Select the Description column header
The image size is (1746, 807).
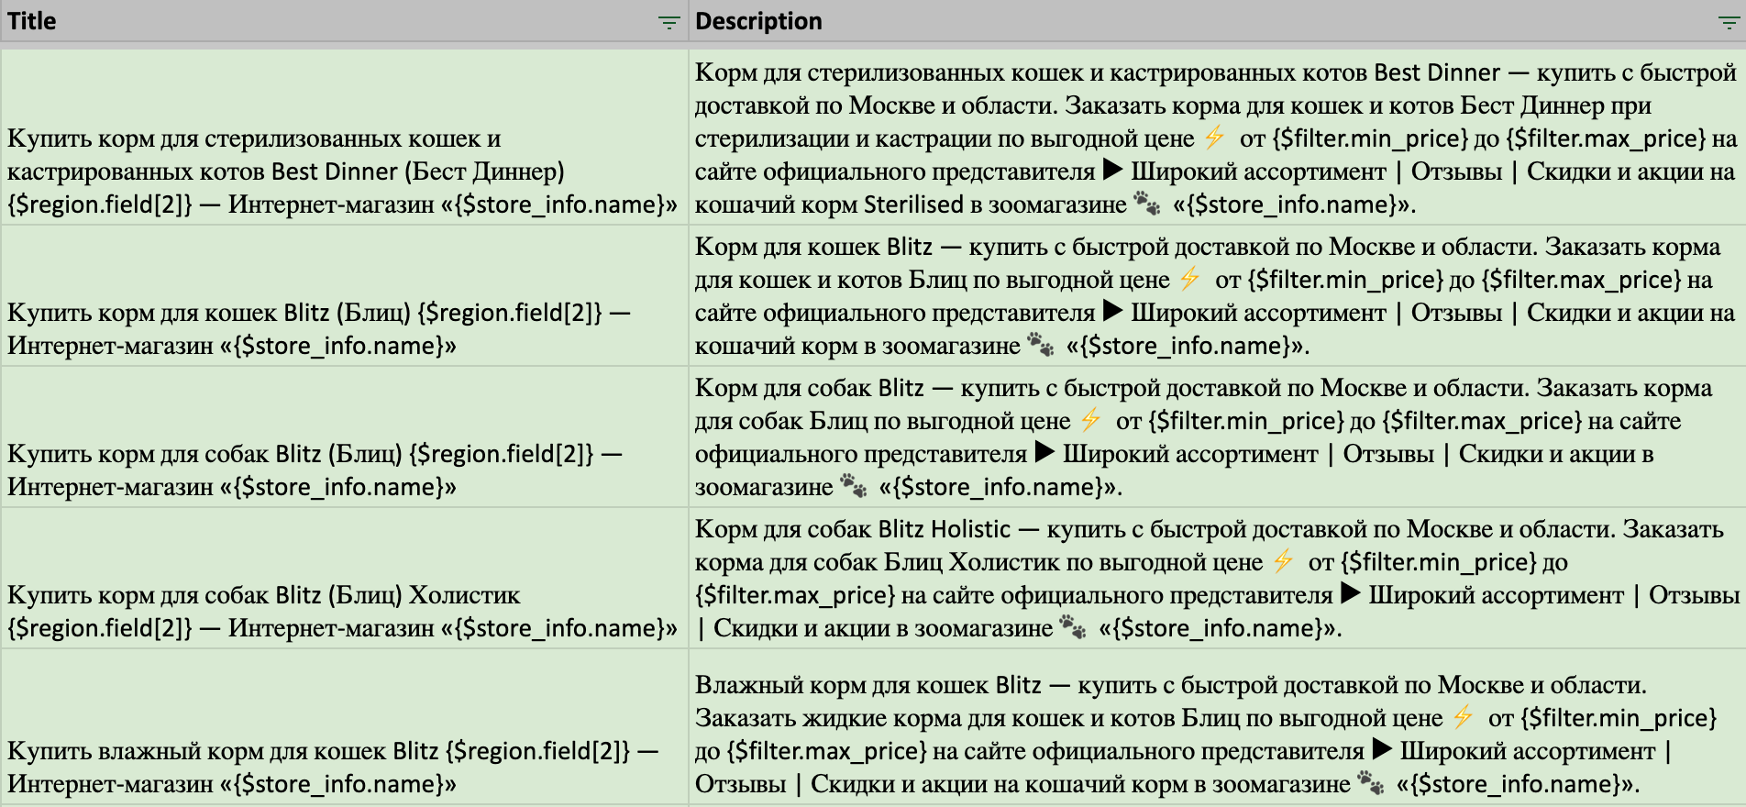click(1192, 21)
